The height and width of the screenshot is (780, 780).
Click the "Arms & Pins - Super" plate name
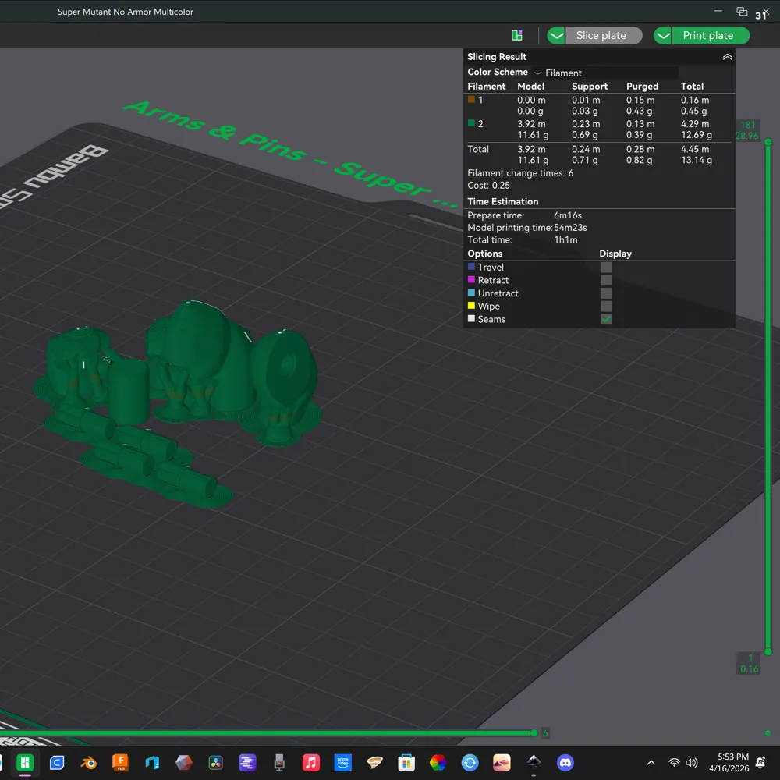[x=289, y=153]
